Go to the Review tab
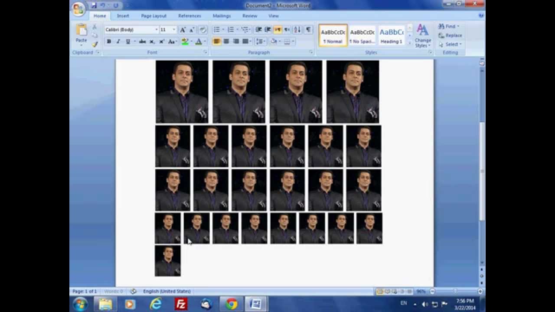The image size is (555, 312). [250, 16]
